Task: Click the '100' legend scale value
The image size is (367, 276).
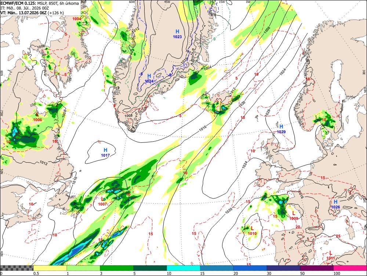Action: 337,273
